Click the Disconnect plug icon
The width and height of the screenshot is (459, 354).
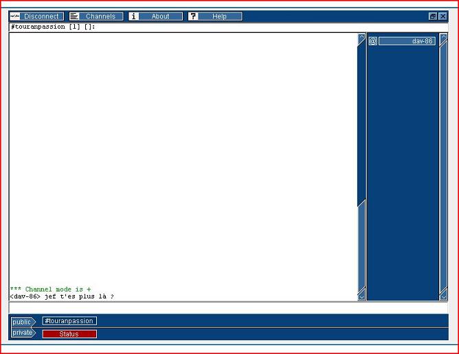coord(14,16)
